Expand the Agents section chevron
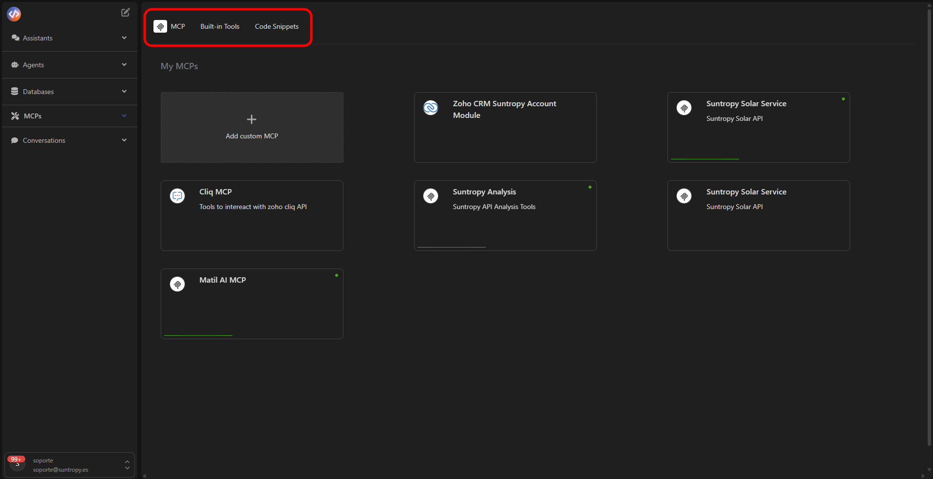The height and width of the screenshot is (479, 933). point(124,64)
